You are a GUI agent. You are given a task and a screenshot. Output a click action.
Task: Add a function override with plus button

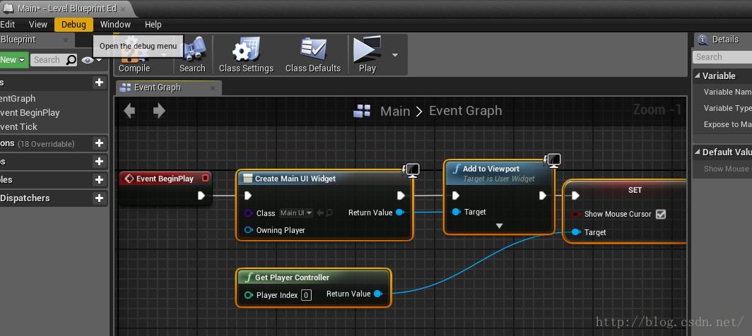tap(99, 143)
